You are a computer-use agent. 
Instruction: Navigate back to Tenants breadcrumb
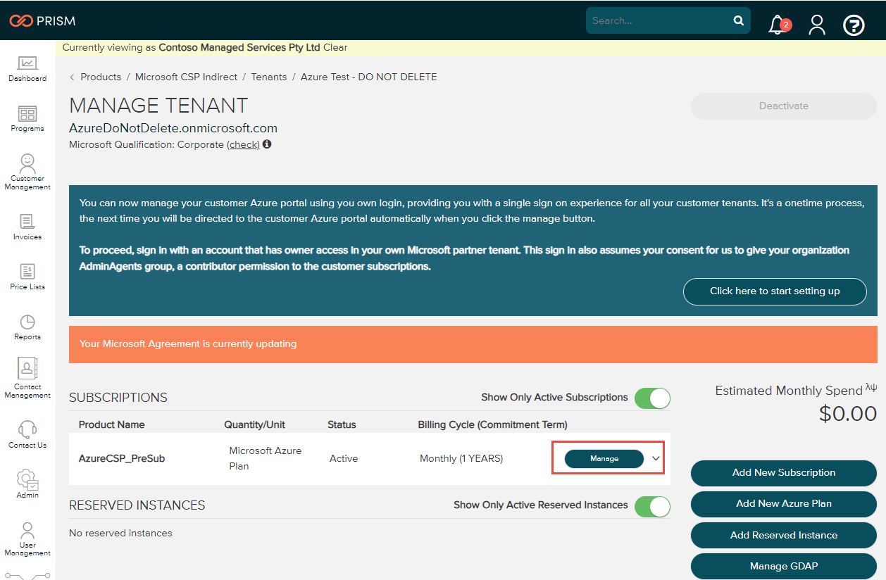click(269, 77)
